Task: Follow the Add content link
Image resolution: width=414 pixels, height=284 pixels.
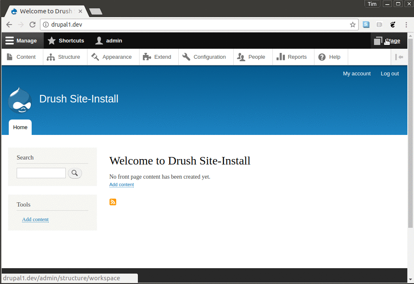Action: click(x=121, y=184)
